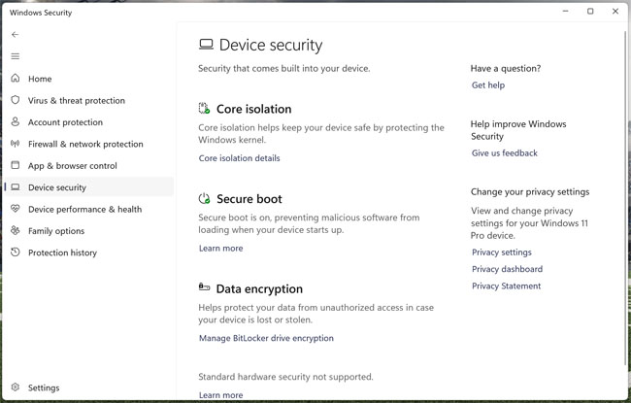The height and width of the screenshot is (403, 631).
Task: Click 'Help improve Windows Security' heading
Action: [518, 130]
